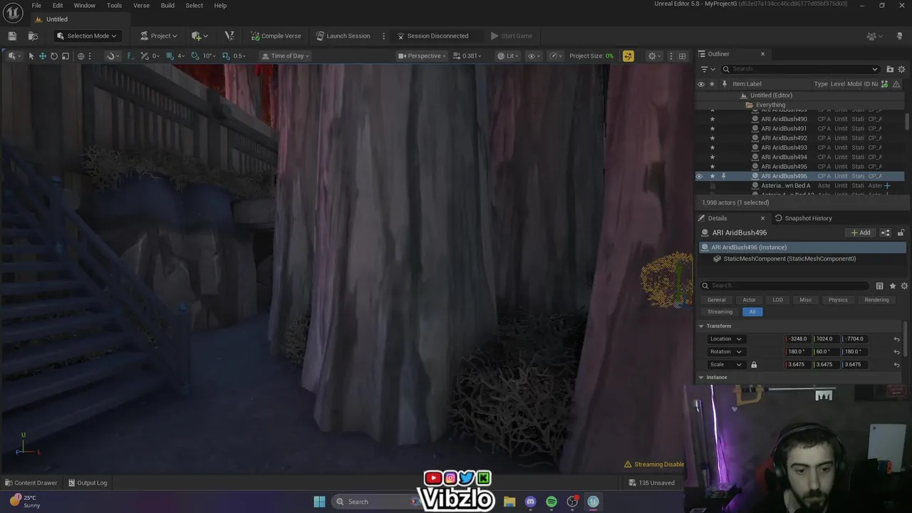This screenshot has height=513, width=912.
Task: Open the Project dropdown menu
Action: [159, 36]
